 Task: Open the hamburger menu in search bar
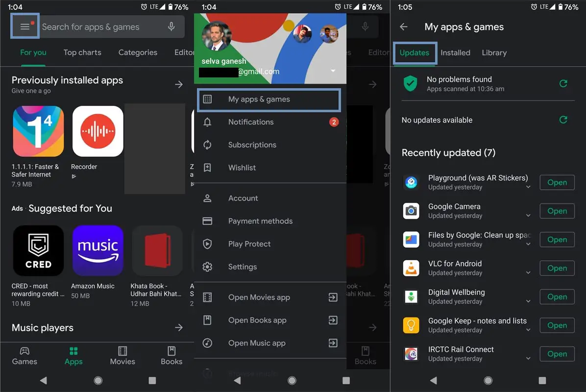pos(24,26)
